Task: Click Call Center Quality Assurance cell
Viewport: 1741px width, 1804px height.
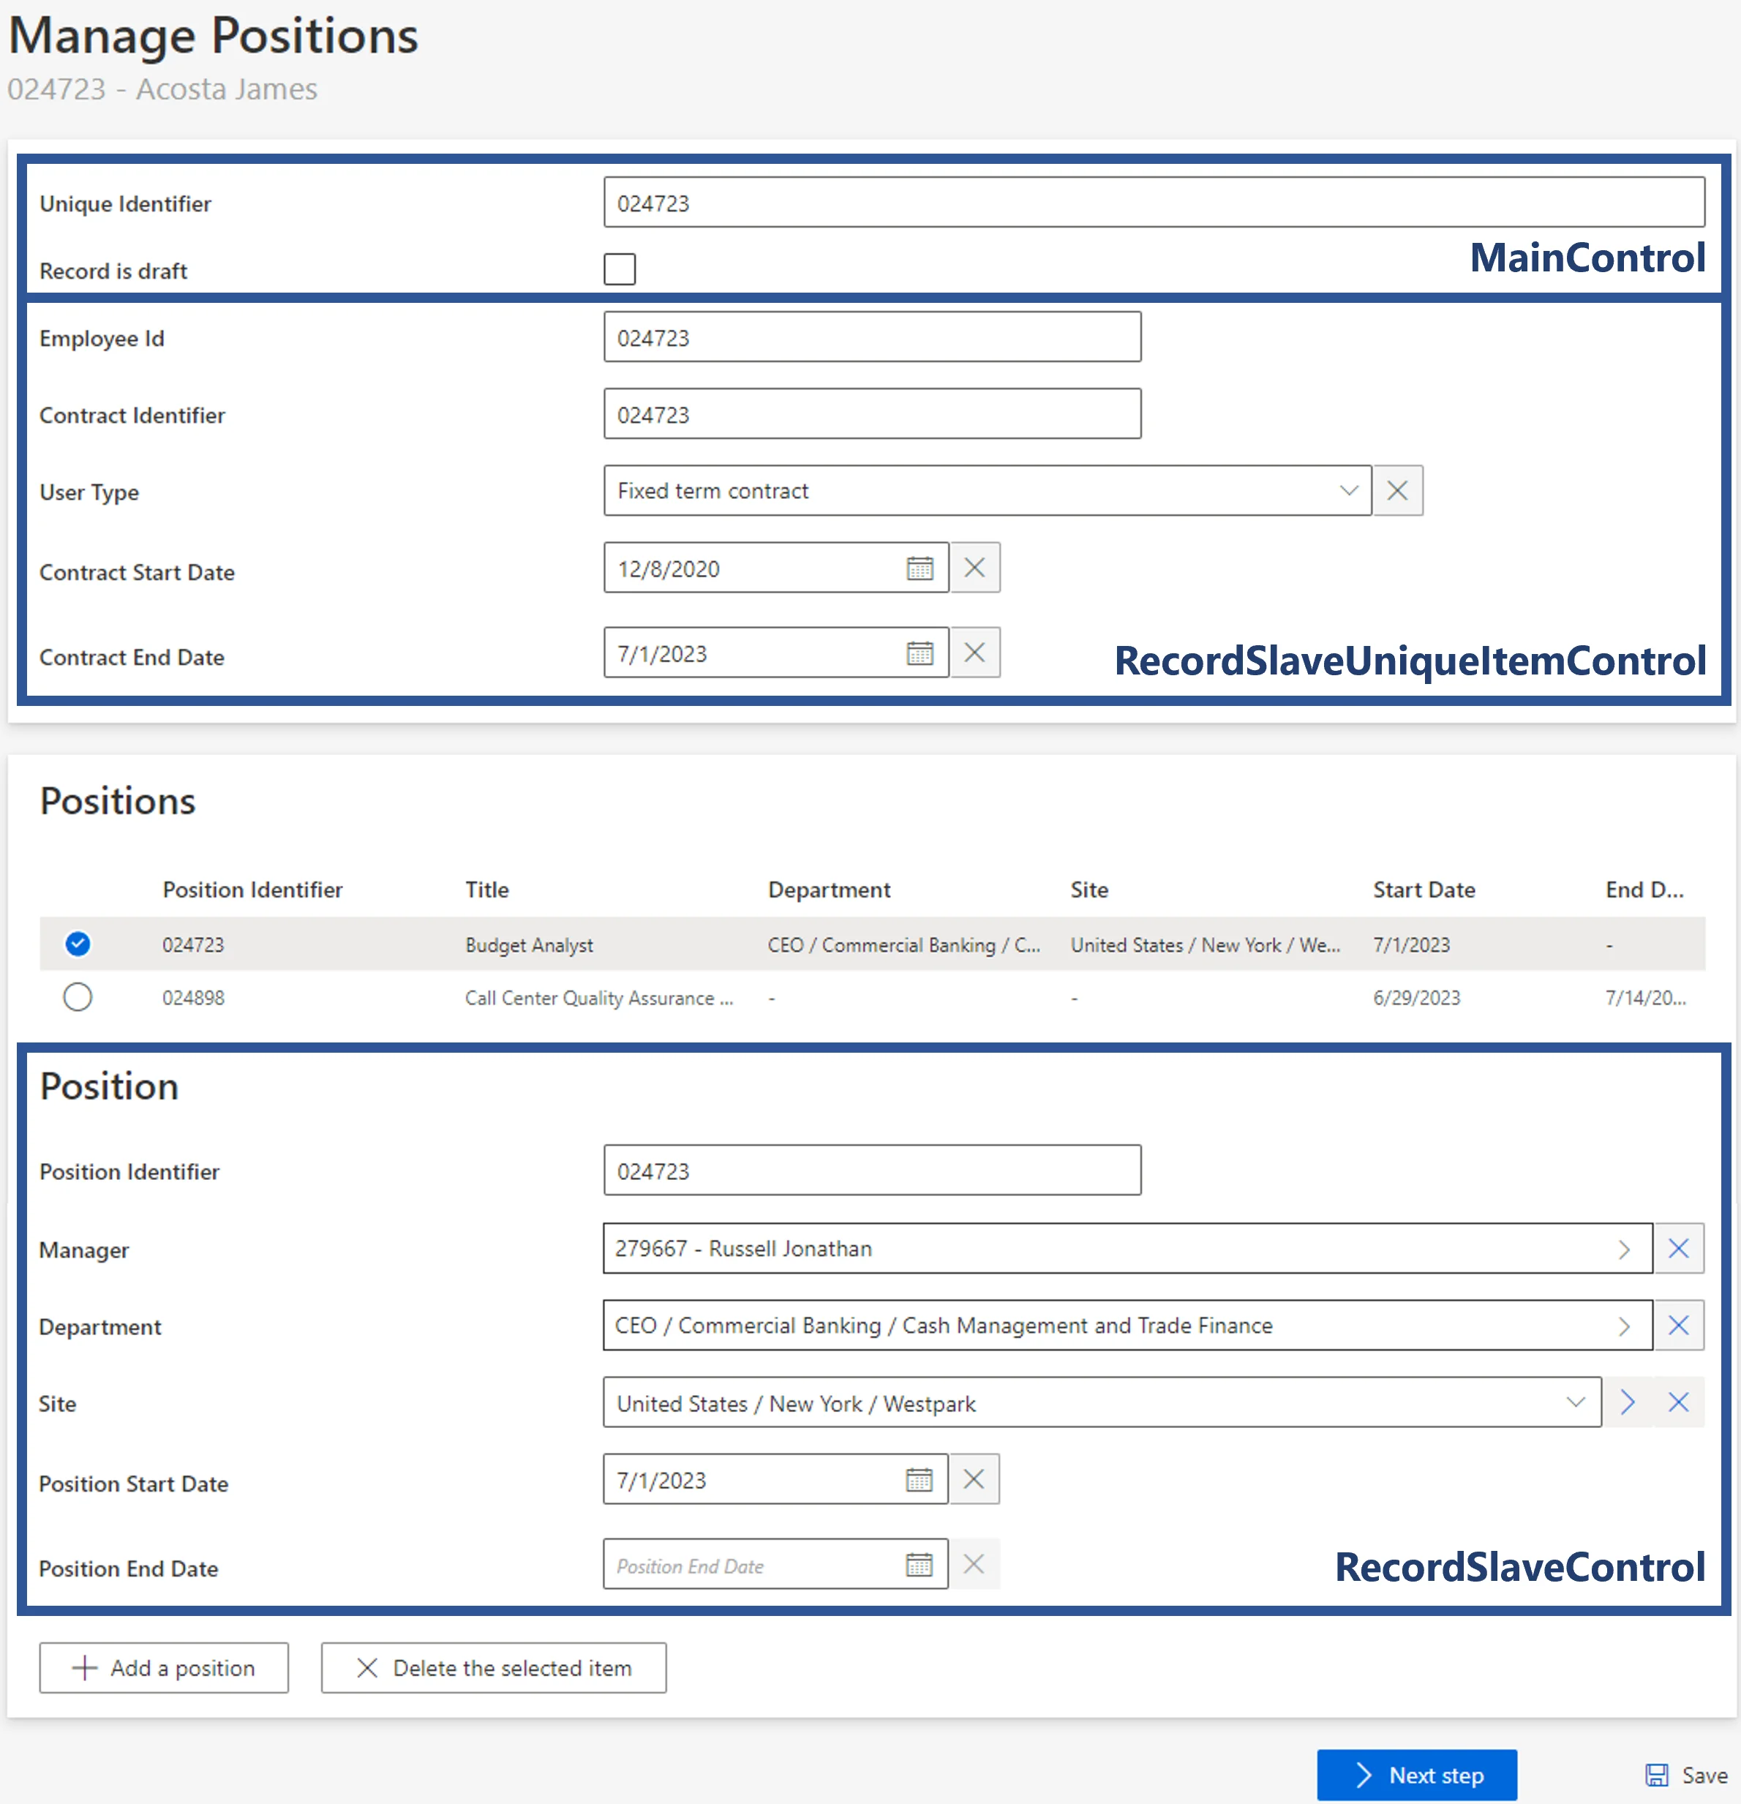Action: tap(599, 999)
